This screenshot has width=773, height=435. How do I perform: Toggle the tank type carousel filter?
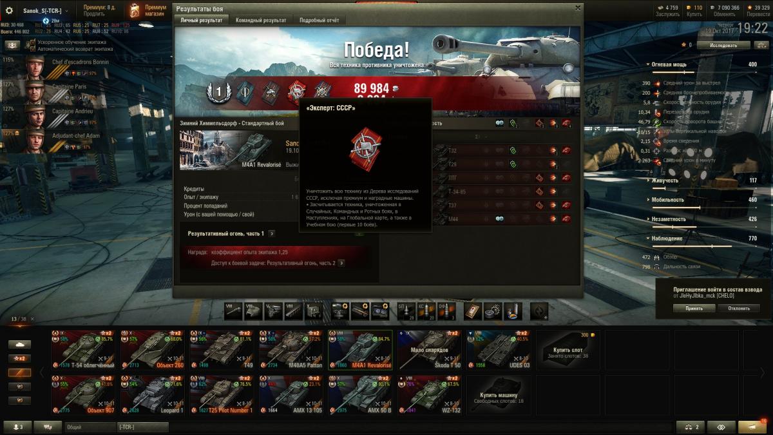pyautogui.click(x=19, y=345)
